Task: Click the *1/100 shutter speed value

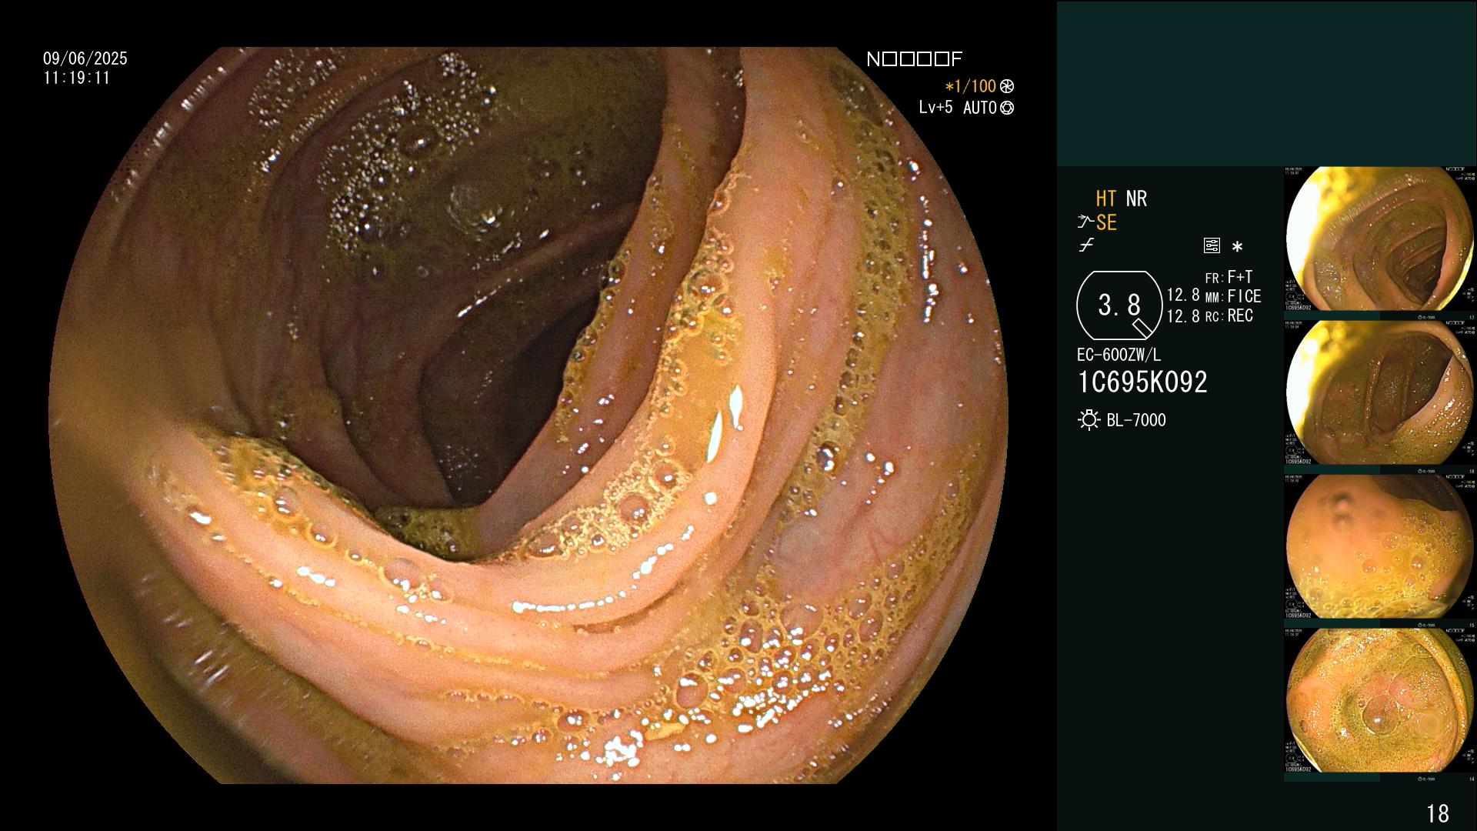Action: point(970,87)
